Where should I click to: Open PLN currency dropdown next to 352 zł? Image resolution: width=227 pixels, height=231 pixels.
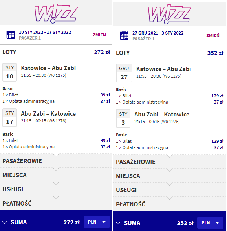coord(211,223)
